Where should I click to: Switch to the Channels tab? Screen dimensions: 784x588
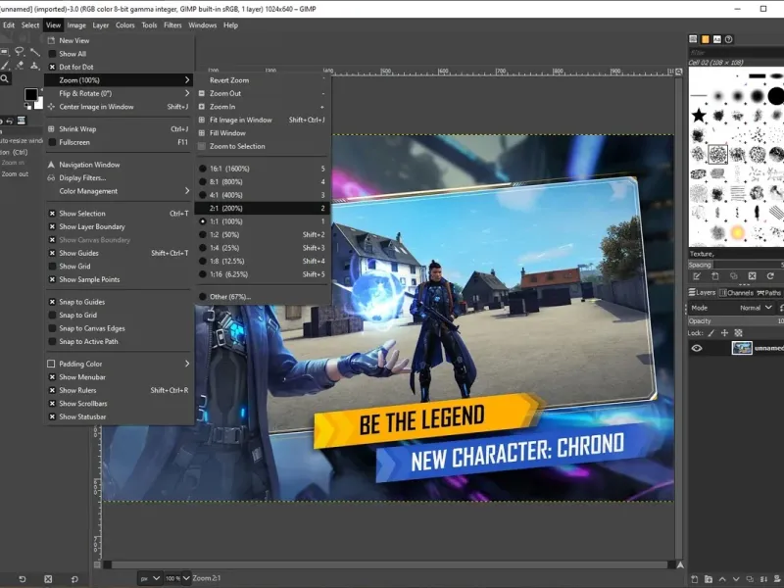pyautogui.click(x=736, y=292)
